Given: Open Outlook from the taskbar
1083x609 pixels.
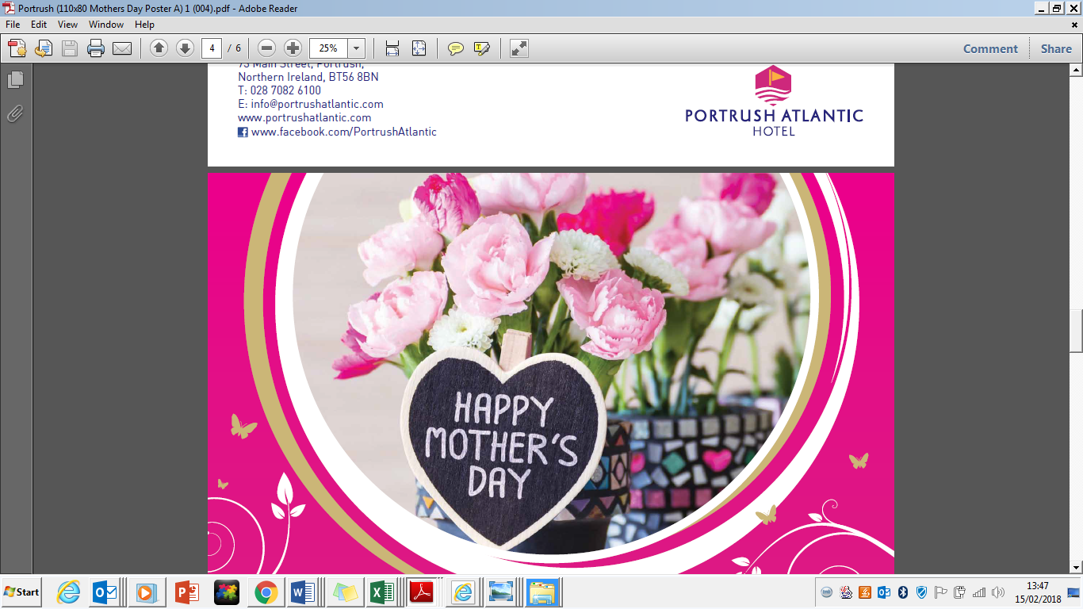Looking at the screenshot, I should (105, 592).
